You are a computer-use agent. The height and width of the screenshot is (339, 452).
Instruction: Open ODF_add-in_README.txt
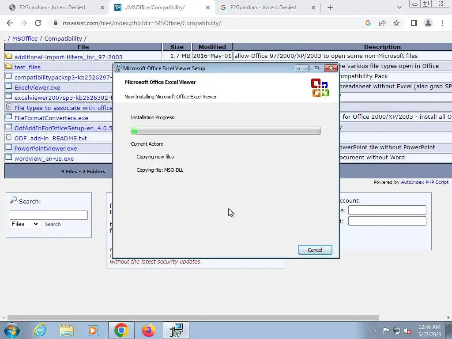pos(50,138)
